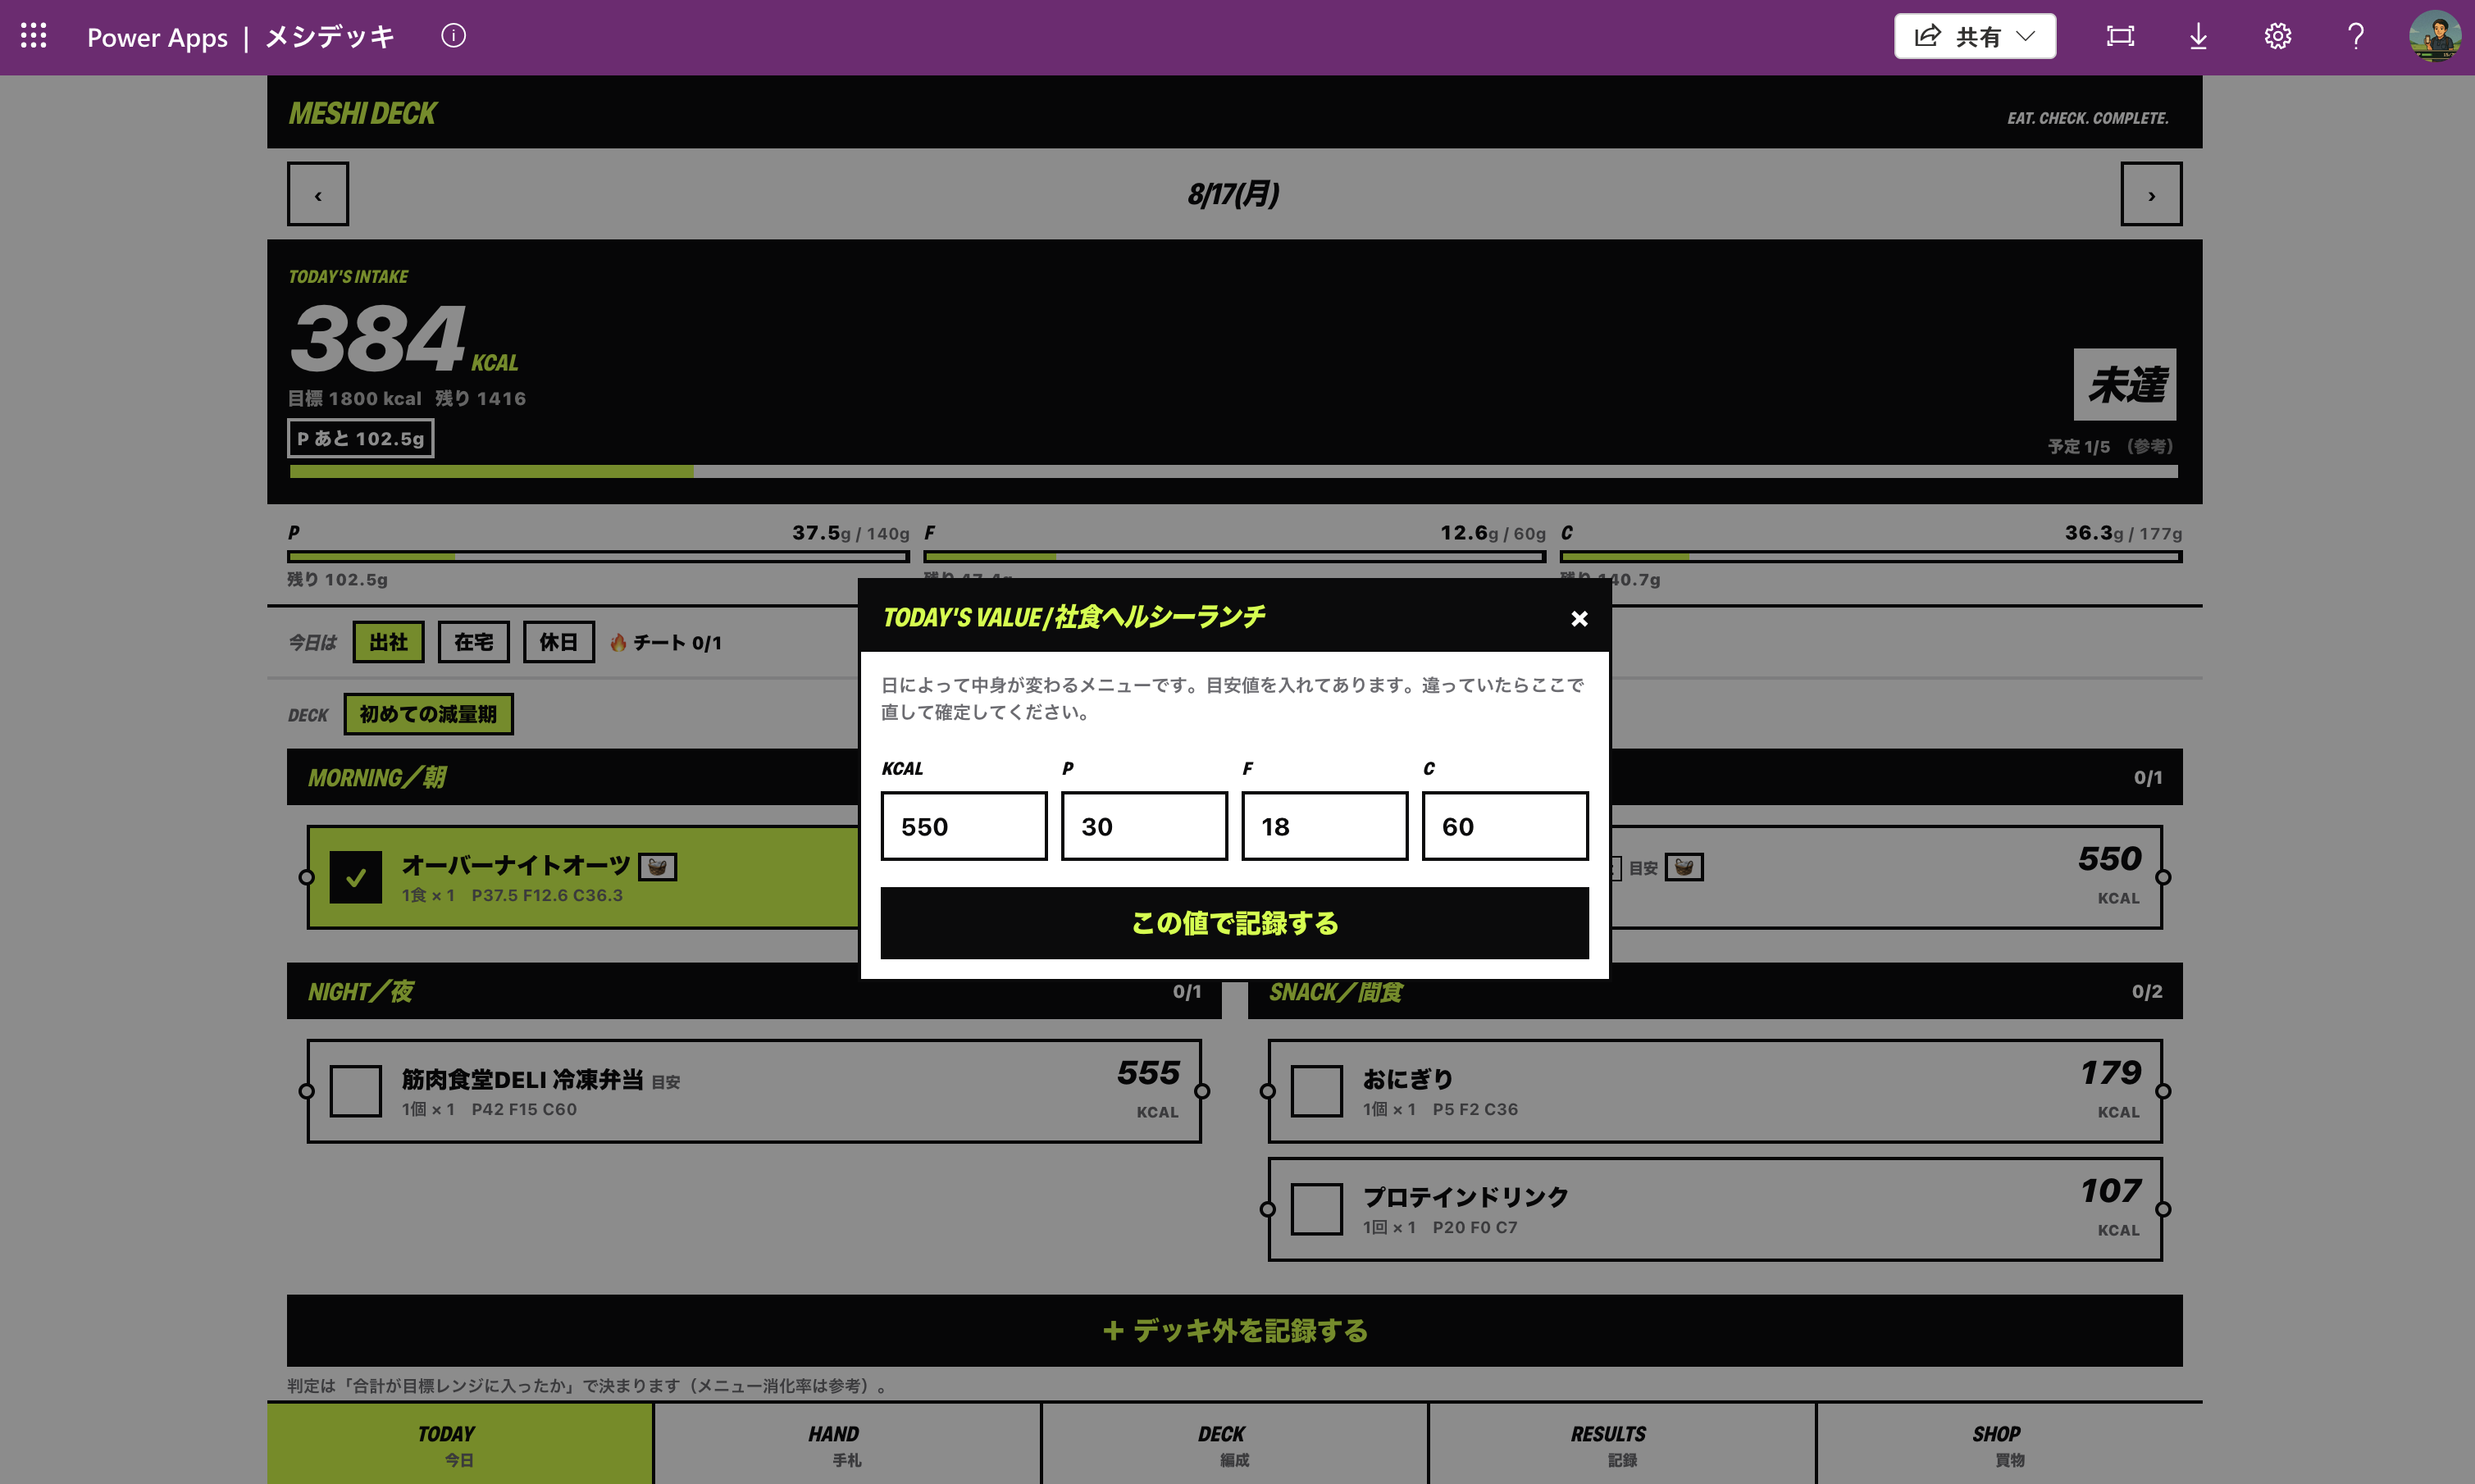The image size is (2475, 1484).
Task: Click the P protein progress bar
Action: pyautogui.click(x=598, y=557)
